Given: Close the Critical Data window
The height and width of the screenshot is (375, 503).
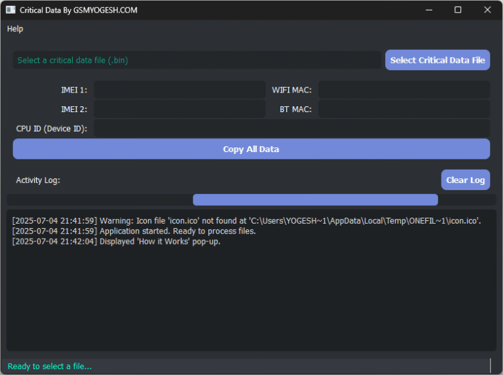Looking at the screenshot, I should (x=487, y=10).
